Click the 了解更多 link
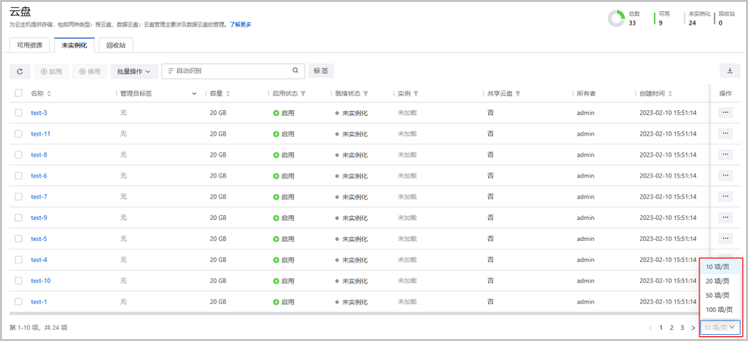Screen dimensions: 748x341 tap(241, 25)
